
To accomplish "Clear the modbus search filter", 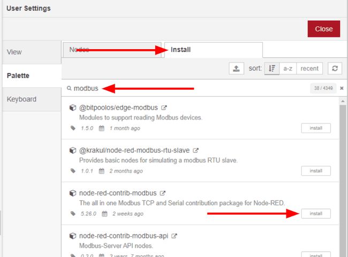I will pos(342,88).
